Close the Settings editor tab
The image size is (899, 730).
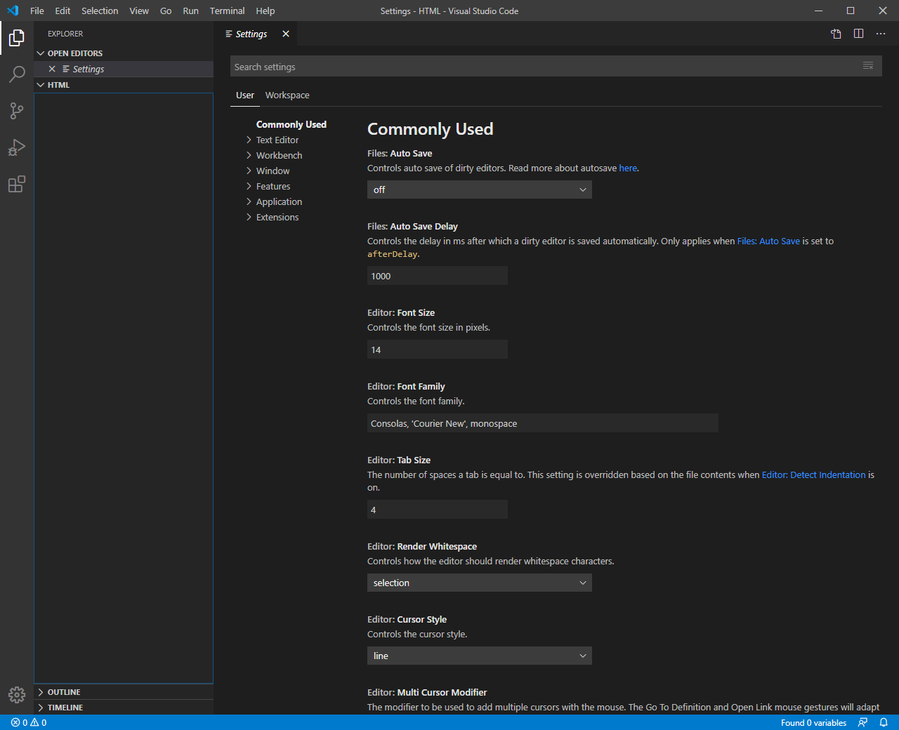[286, 34]
